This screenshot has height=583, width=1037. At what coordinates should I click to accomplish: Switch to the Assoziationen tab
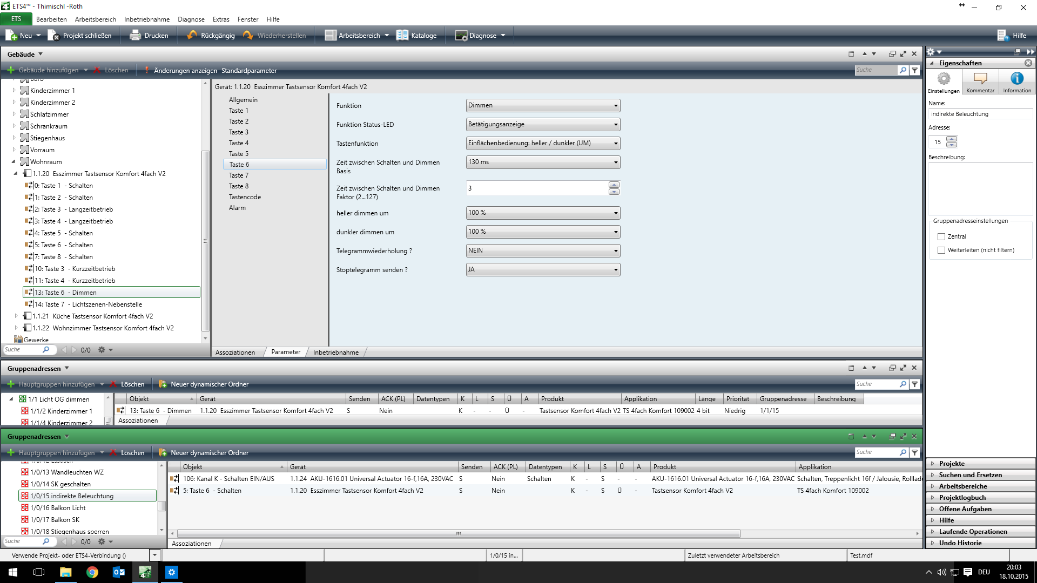[x=235, y=352]
